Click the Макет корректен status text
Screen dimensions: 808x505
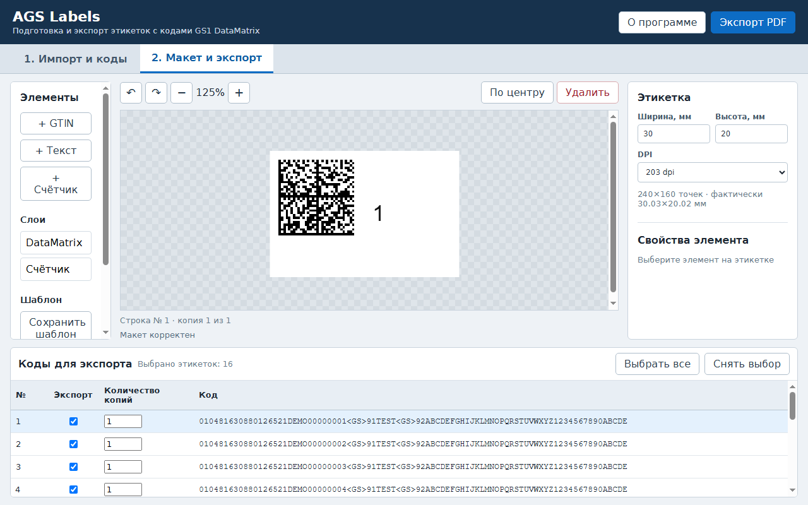coord(157,335)
